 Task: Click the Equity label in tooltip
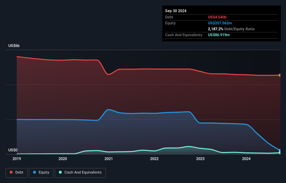tap(170, 23)
